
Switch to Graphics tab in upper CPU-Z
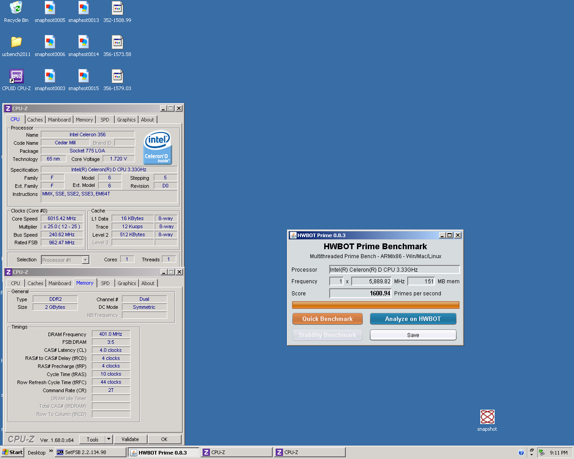(126, 120)
